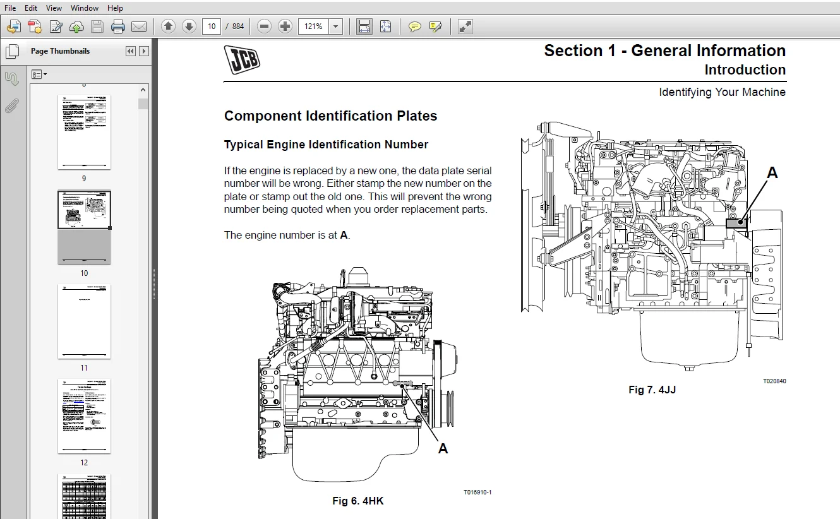The width and height of the screenshot is (840, 519).
Task: Select page 10 thumbnail
Action: click(x=84, y=227)
